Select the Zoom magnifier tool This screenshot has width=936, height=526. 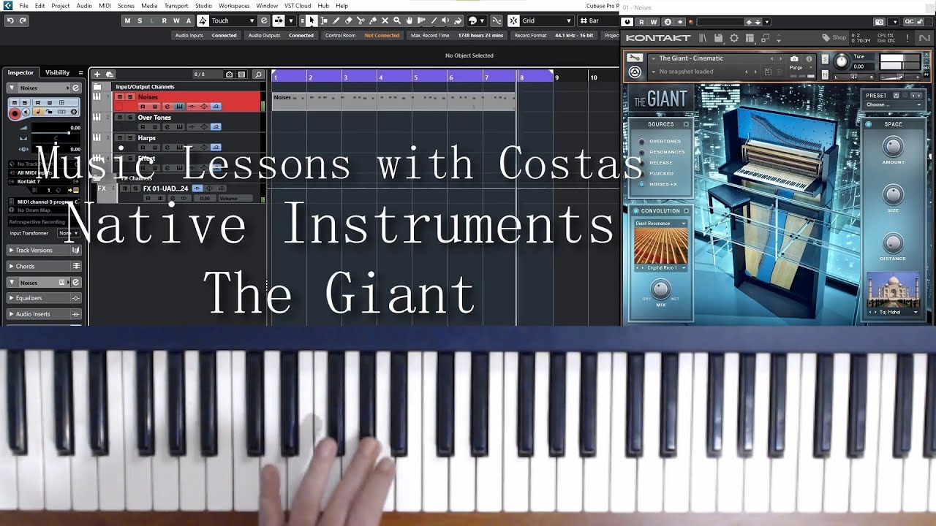pos(397,20)
